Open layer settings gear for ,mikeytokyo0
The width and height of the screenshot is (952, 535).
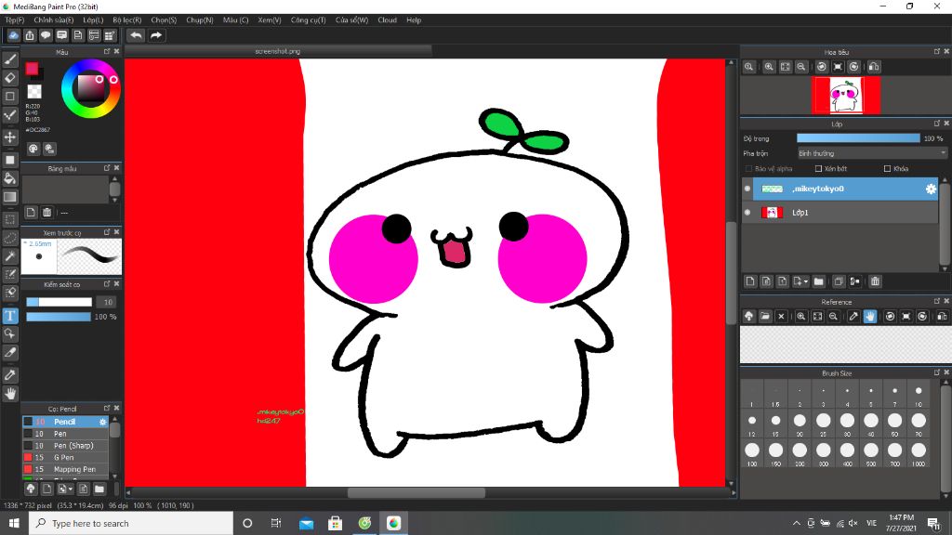[931, 189]
